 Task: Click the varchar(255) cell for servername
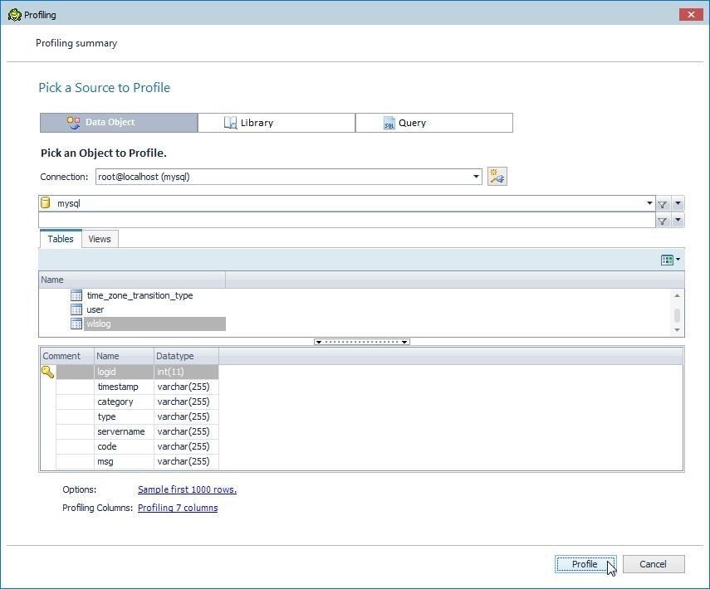tap(186, 431)
